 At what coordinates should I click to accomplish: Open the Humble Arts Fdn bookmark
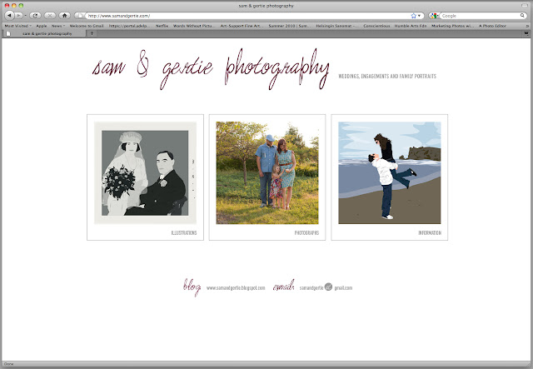click(x=411, y=26)
